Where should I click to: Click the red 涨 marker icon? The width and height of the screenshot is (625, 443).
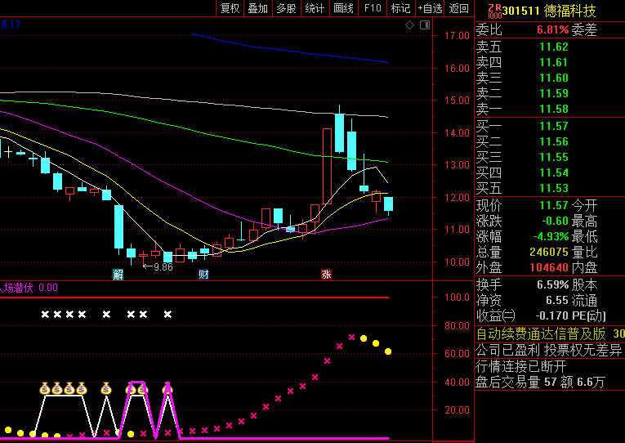point(326,274)
